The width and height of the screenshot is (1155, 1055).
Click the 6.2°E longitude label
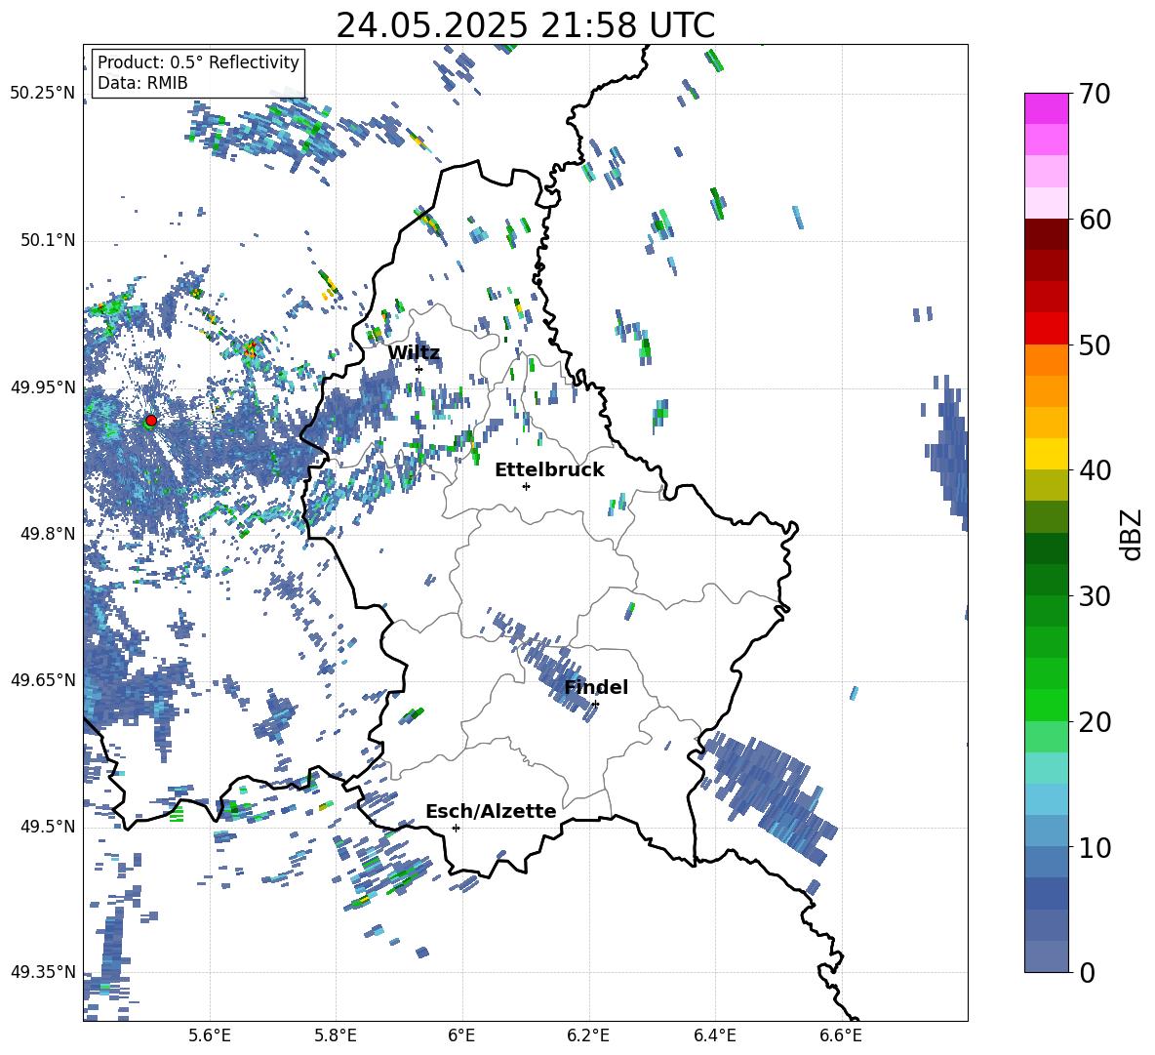(x=588, y=1035)
